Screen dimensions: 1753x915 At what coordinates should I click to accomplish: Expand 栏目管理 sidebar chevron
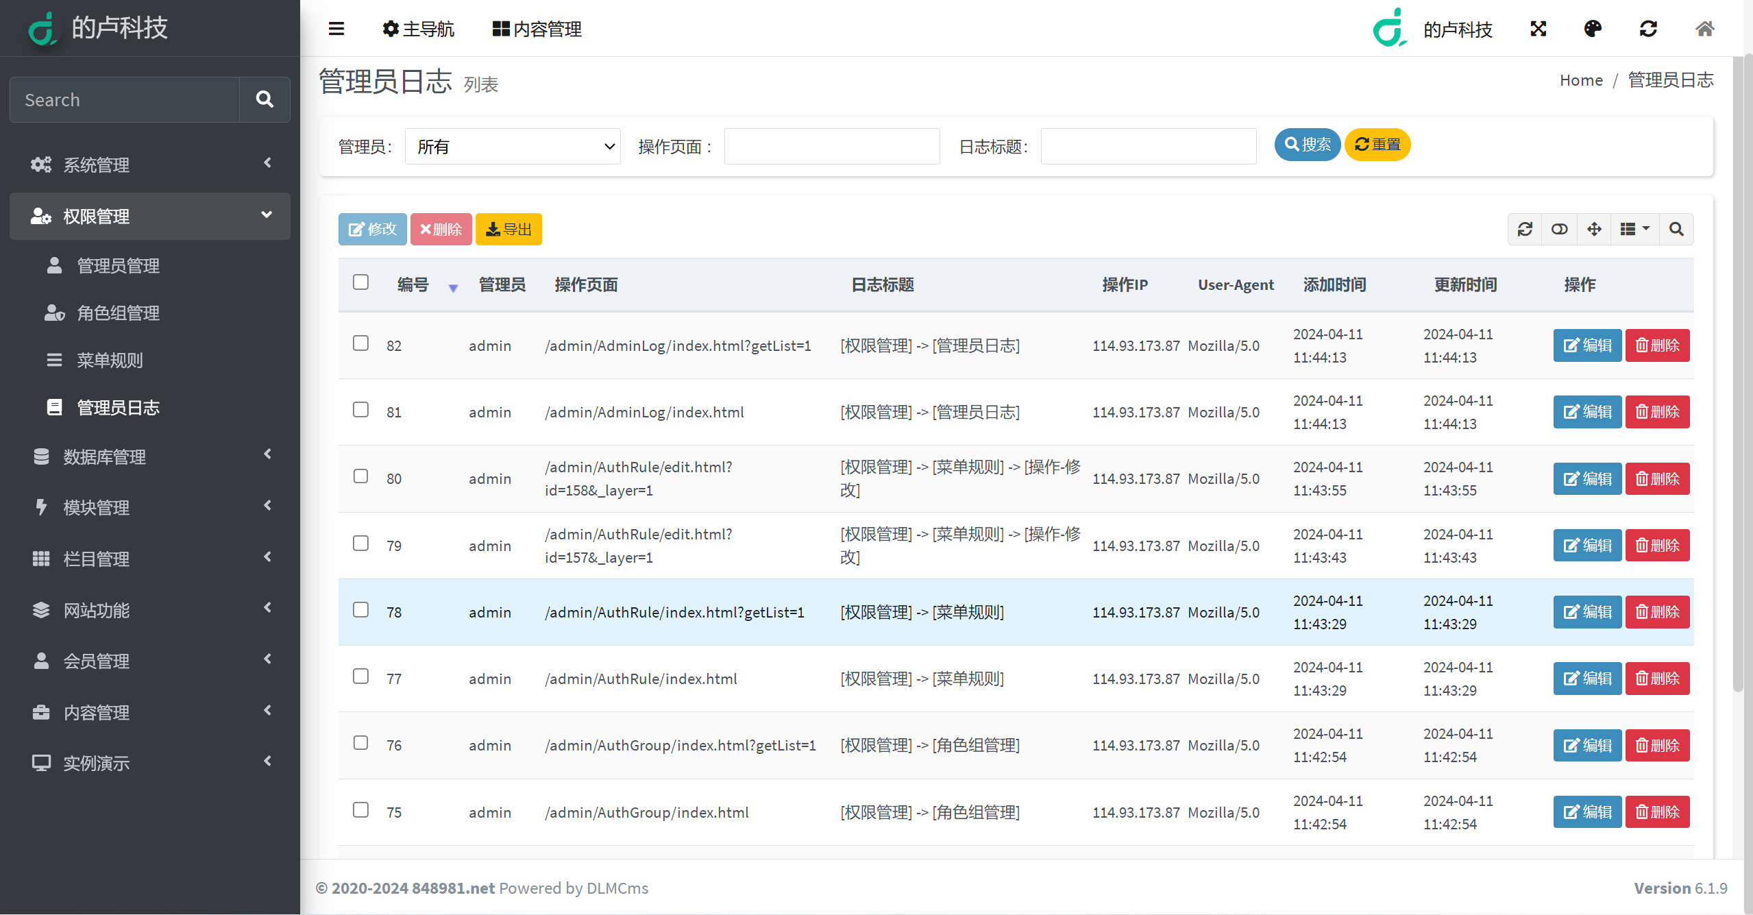tap(268, 557)
